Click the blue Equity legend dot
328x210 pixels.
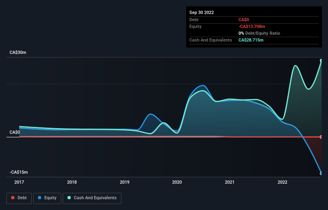40,198
